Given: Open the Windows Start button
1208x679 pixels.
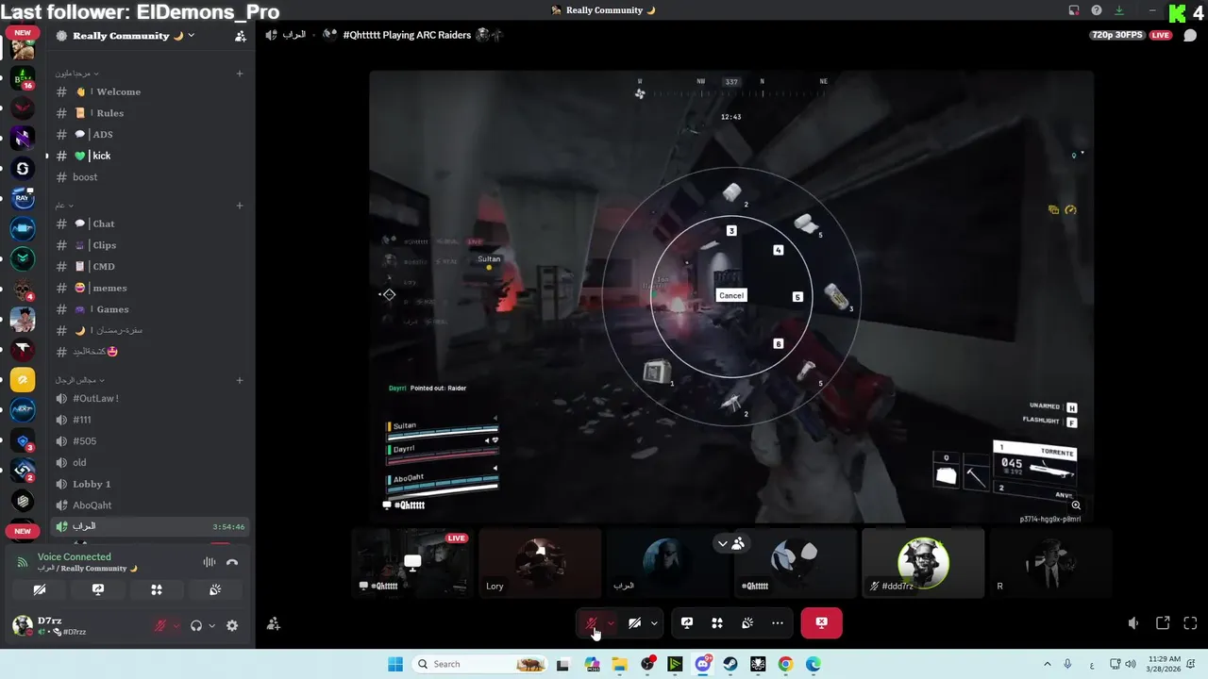Looking at the screenshot, I should click(x=395, y=664).
